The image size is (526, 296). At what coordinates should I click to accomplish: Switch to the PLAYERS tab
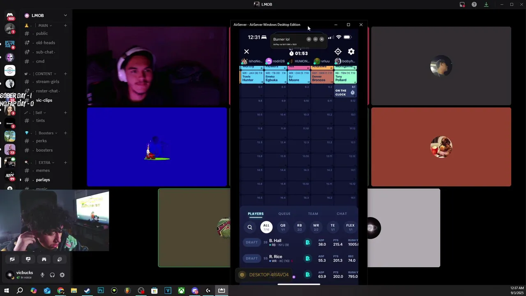click(x=256, y=214)
